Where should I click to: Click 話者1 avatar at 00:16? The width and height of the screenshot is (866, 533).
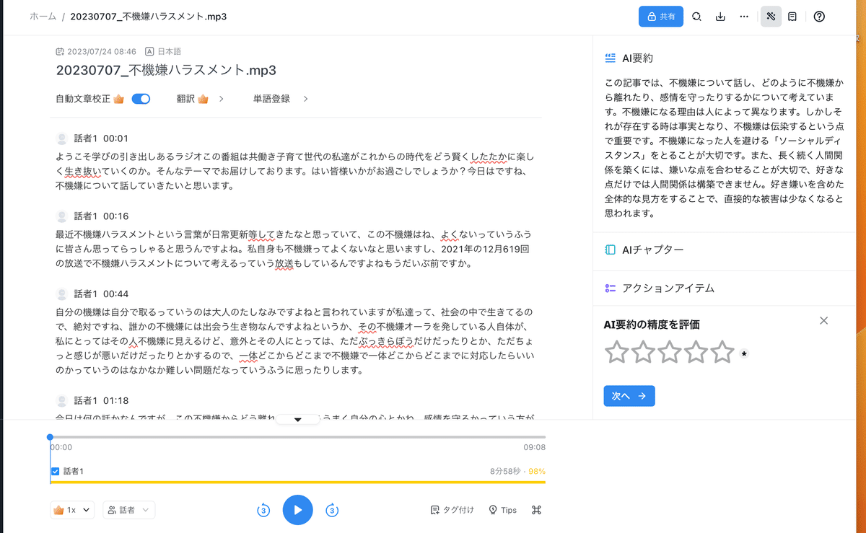coord(62,216)
